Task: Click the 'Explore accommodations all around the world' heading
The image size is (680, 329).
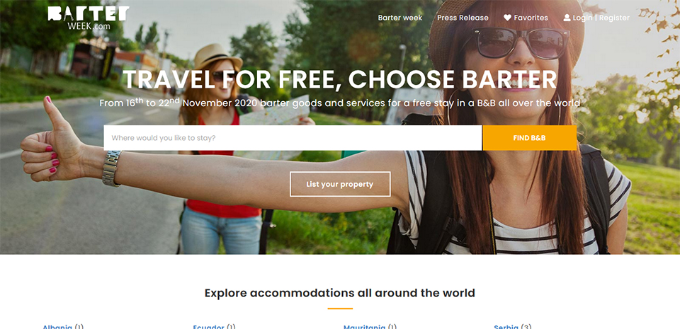Action: [x=340, y=293]
